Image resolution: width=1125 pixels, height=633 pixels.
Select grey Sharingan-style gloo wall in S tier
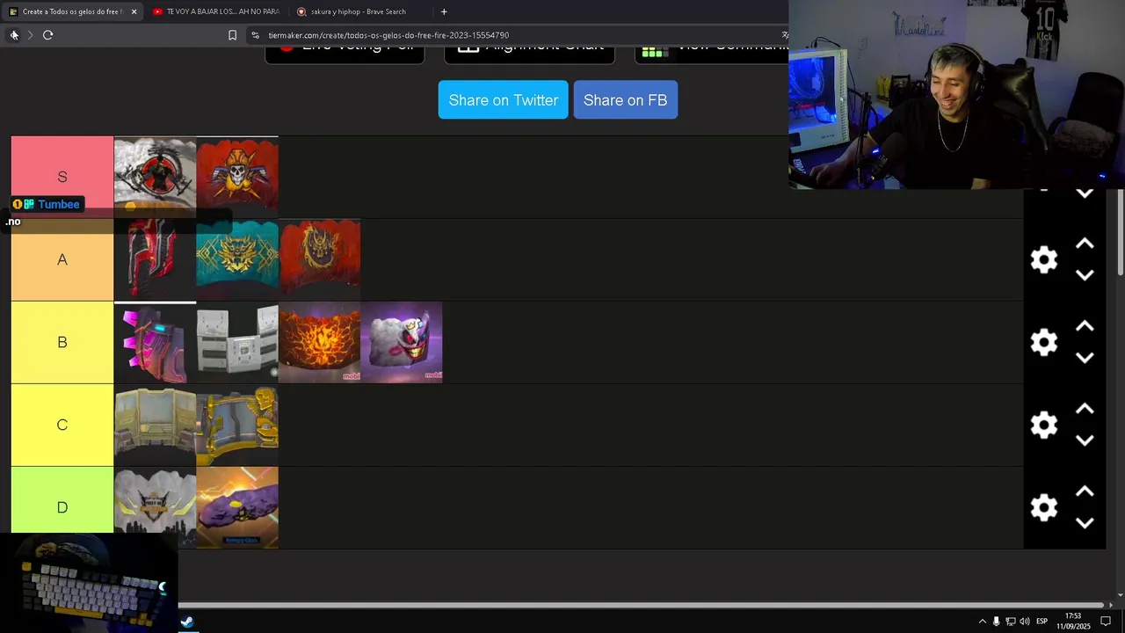click(x=155, y=177)
